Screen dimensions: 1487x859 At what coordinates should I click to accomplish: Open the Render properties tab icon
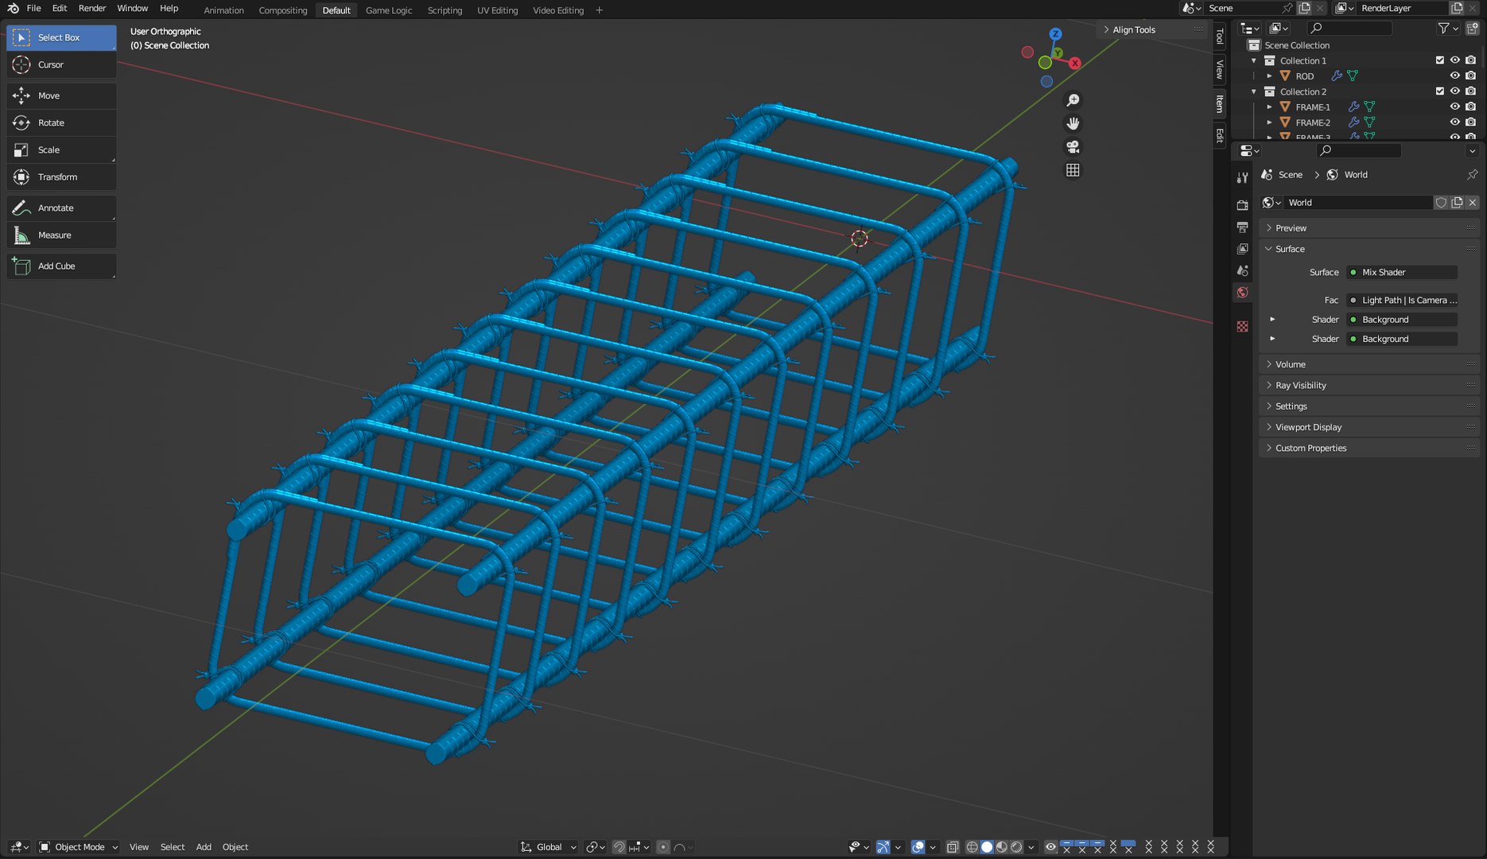point(1242,205)
